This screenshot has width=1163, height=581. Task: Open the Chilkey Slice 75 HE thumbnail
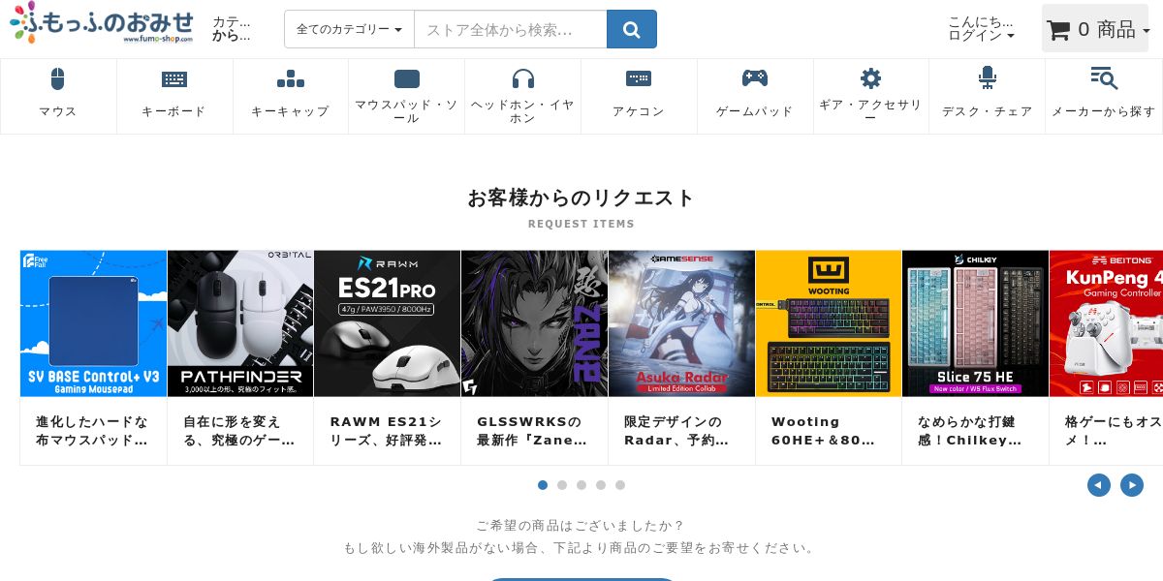975,323
